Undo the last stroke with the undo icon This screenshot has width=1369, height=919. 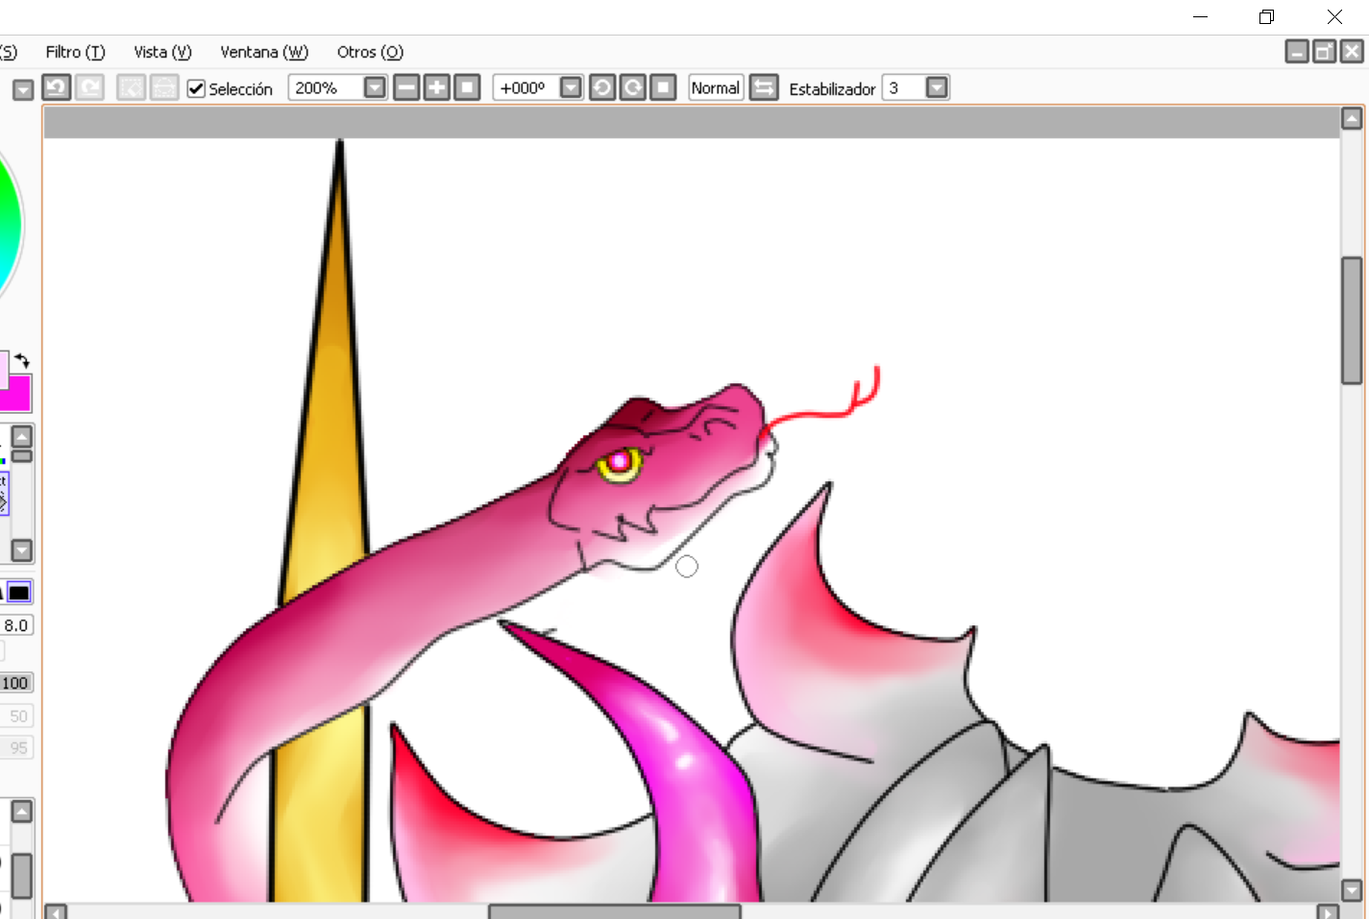point(56,87)
